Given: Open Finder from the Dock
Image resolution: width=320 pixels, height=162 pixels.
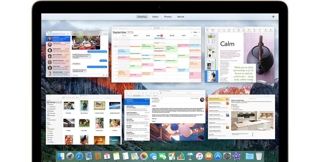Looking at the screenshot, I should tap(61, 156).
